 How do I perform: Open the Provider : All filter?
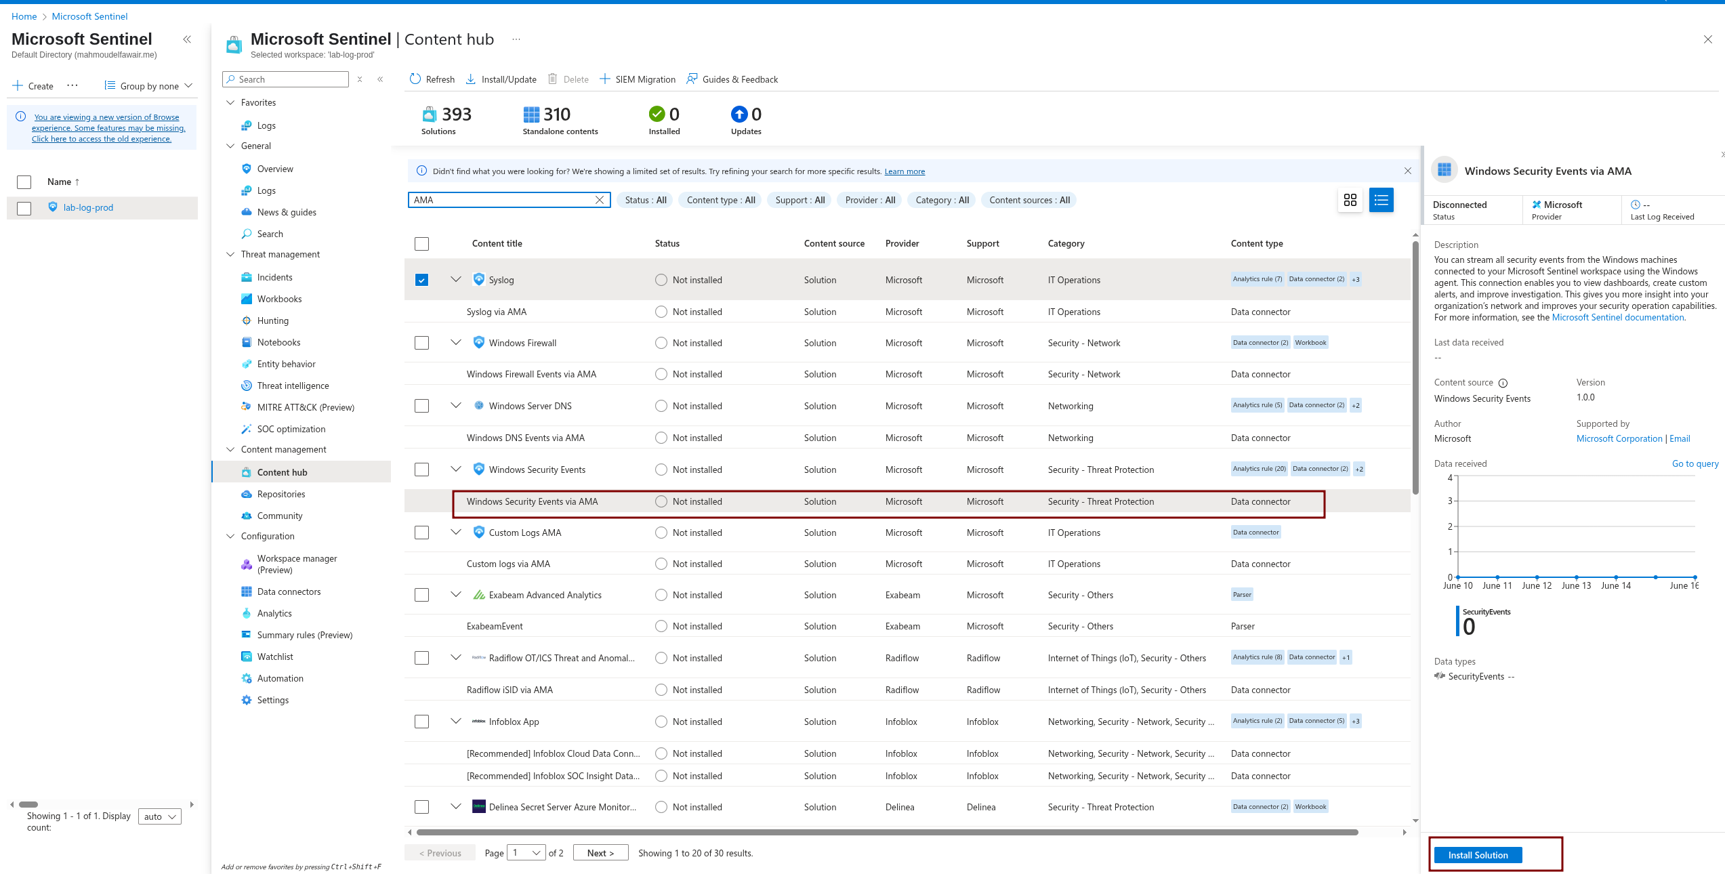pos(870,200)
